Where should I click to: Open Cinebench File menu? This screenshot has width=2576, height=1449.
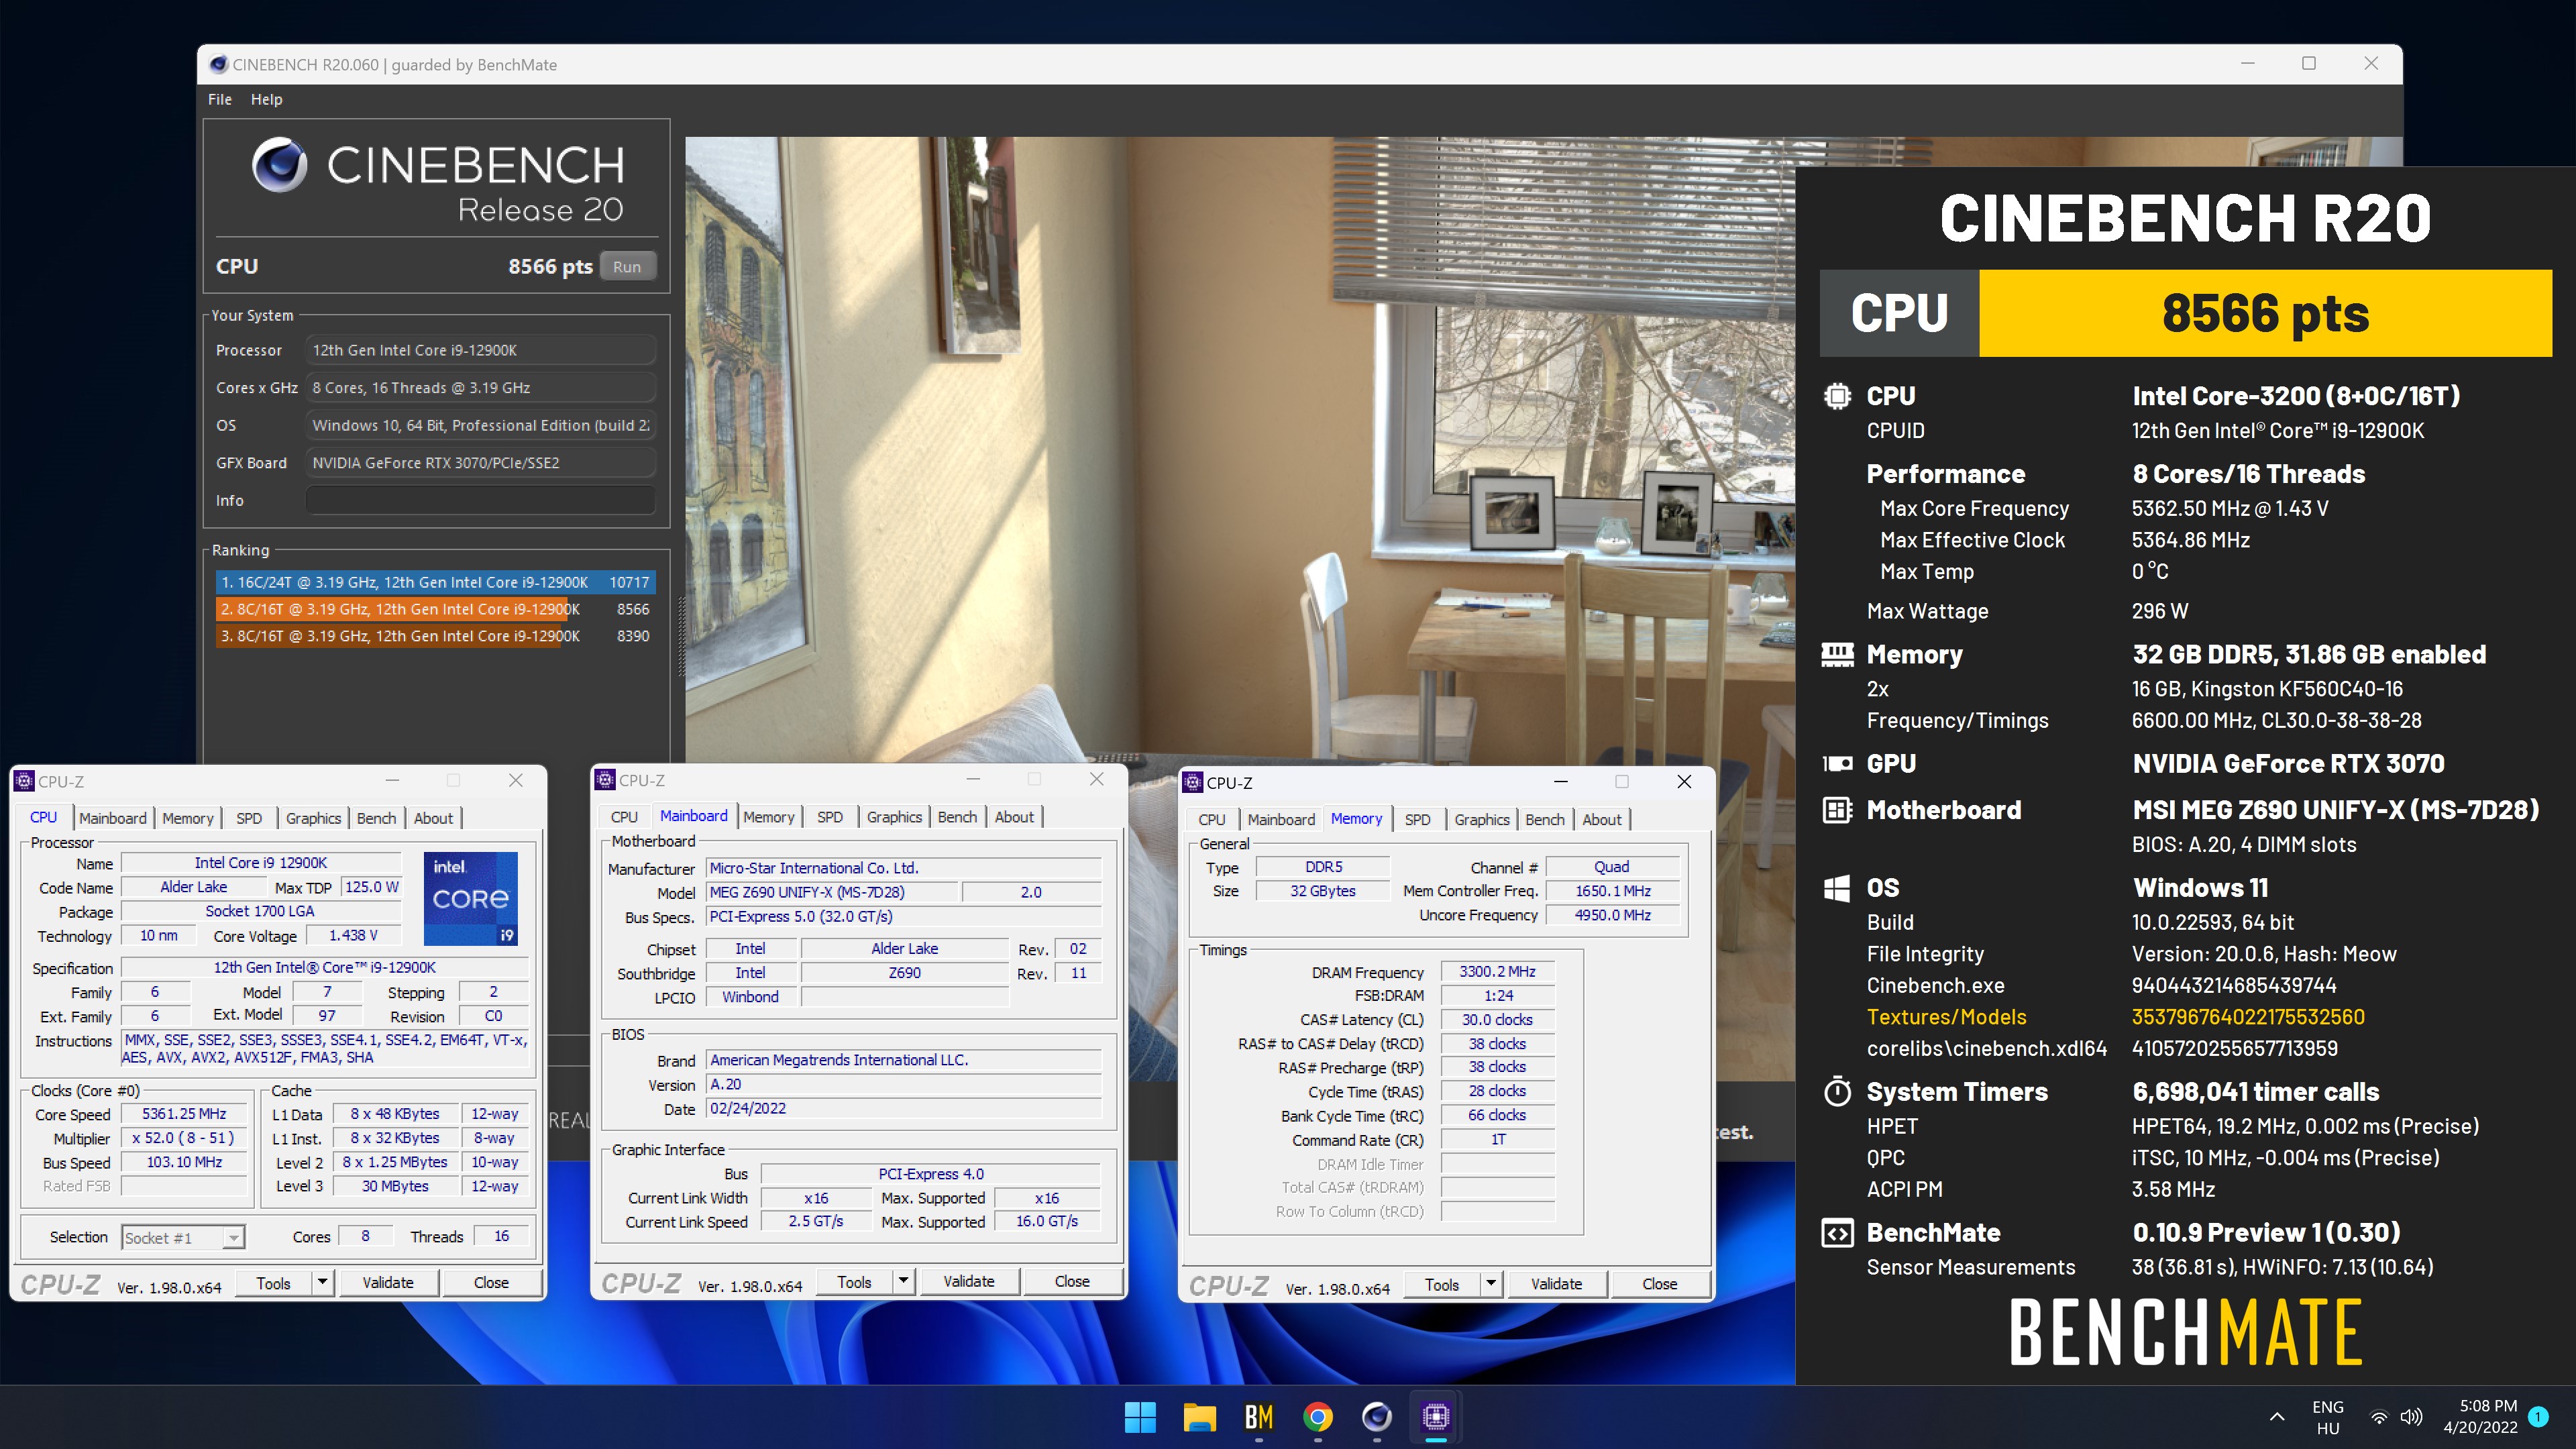[x=220, y=99]
